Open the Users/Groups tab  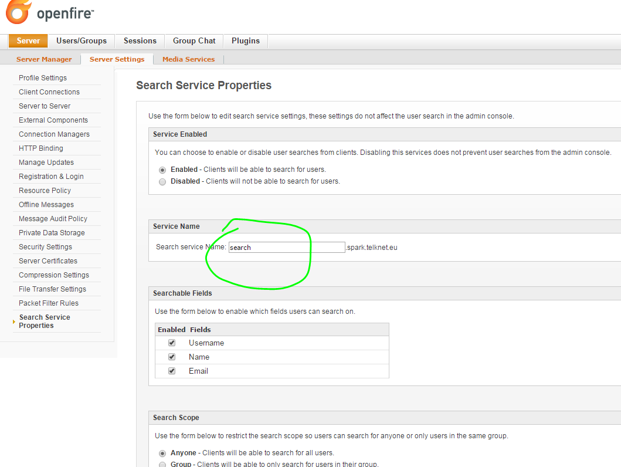82,41
